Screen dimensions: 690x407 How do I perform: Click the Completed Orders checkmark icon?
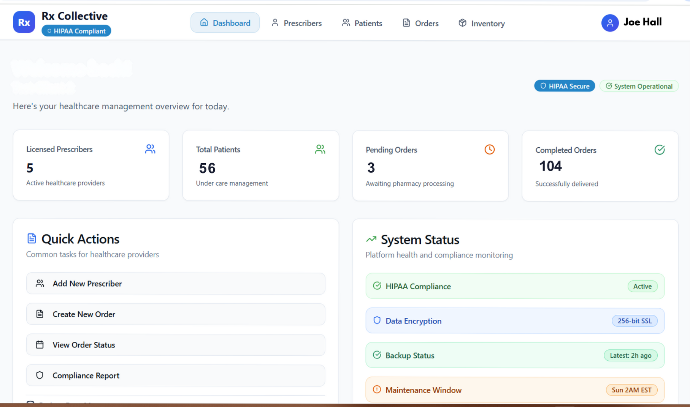[x=660, y=150]
